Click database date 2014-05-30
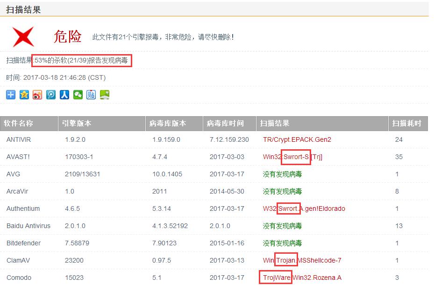The image size is (434, 285). click(x=227, y=191)
